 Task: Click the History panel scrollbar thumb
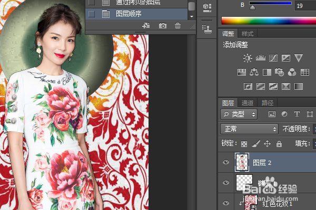(192, 6)
